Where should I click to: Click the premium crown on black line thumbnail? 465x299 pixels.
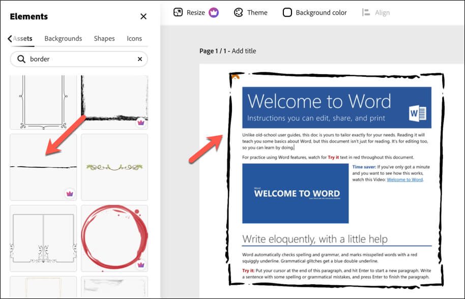[x=70, y=194]
